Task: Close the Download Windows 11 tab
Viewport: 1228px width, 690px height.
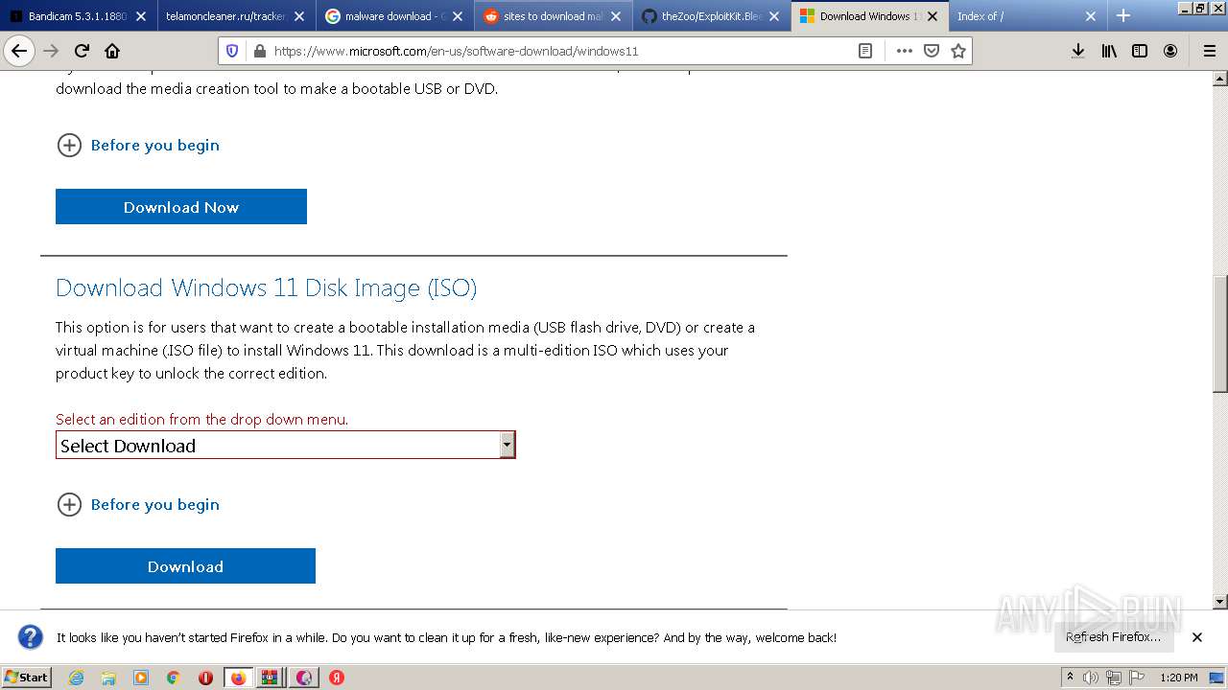Action: pos(932,16)
